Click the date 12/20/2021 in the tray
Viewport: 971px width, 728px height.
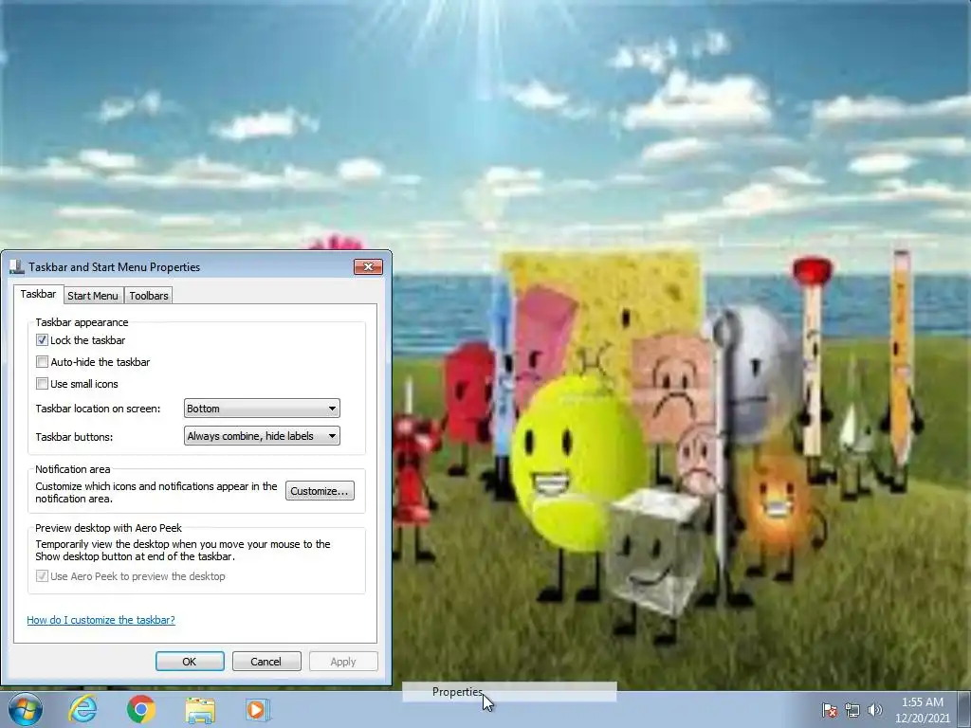922,719
